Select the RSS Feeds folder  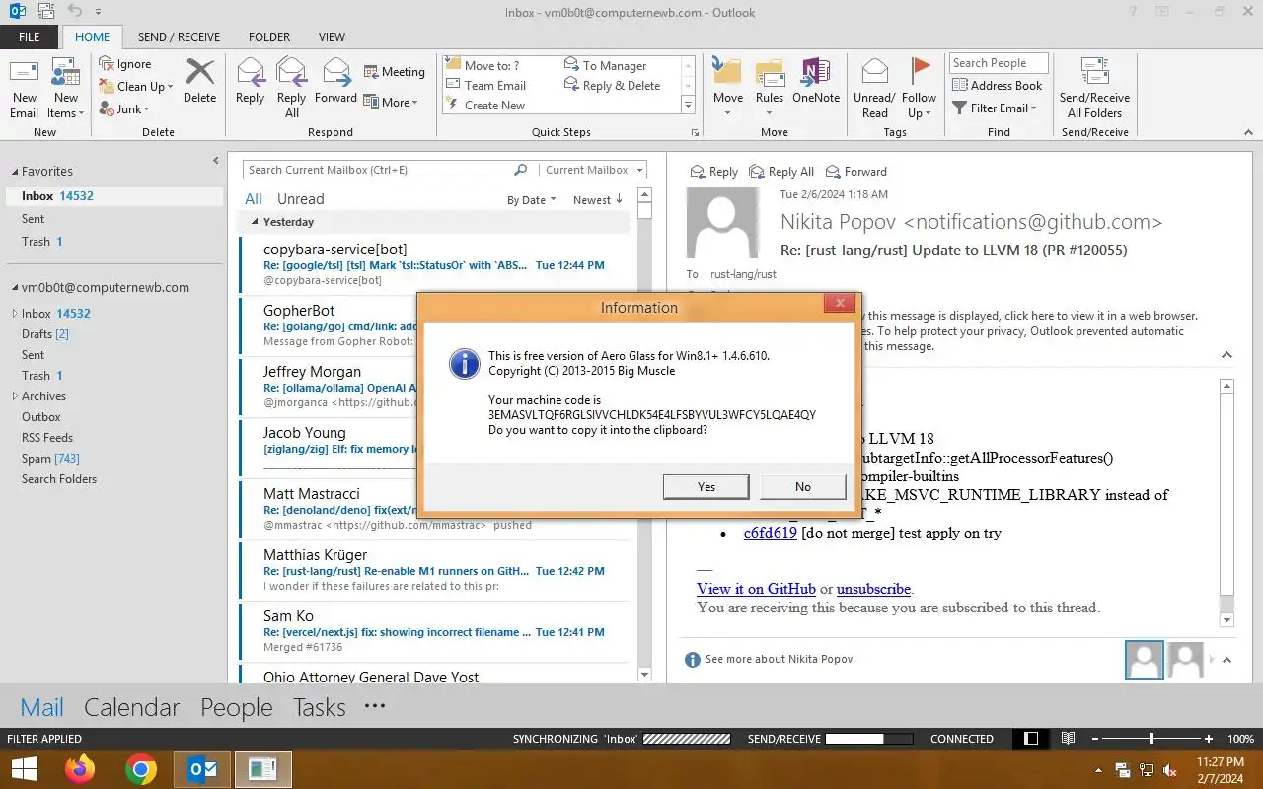click(x=47, y=438)
